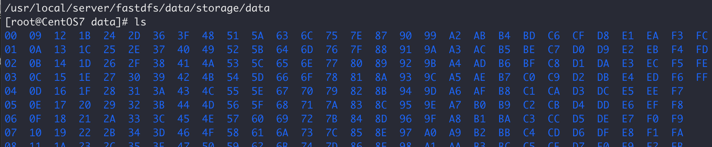
Task: Select directory entry 75
Action: click(332, 36)
